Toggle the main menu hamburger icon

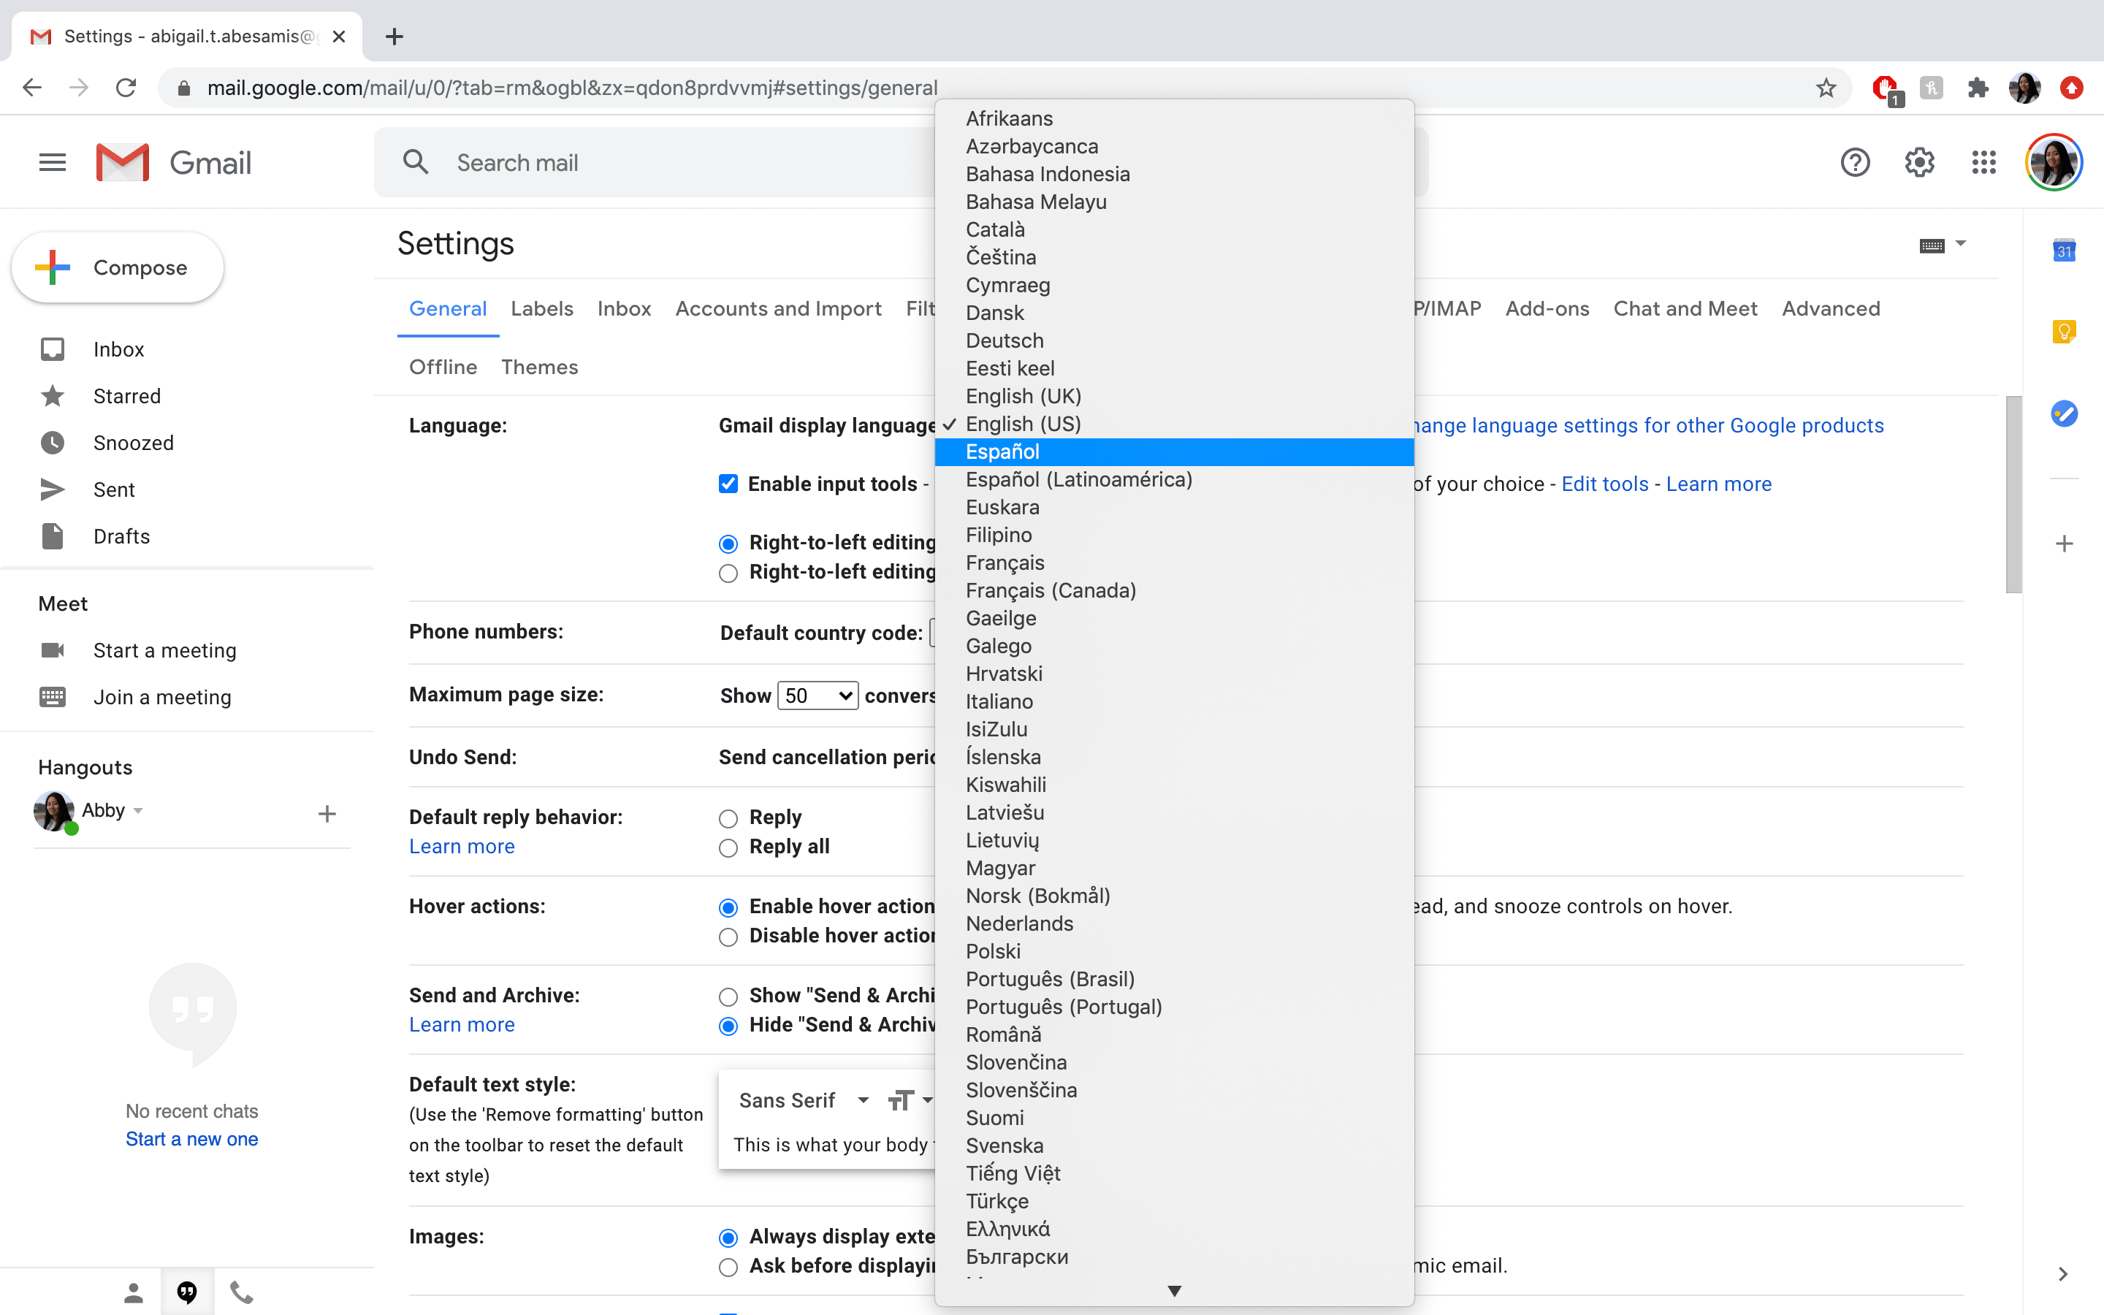52,163
